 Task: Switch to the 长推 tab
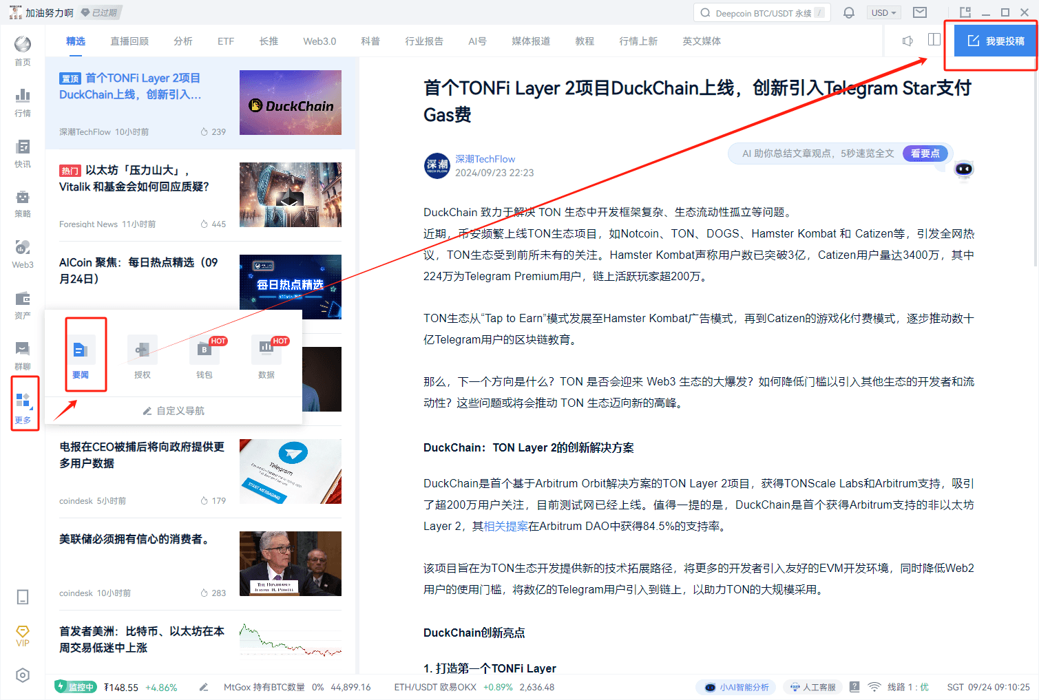[x=269, y=41]
